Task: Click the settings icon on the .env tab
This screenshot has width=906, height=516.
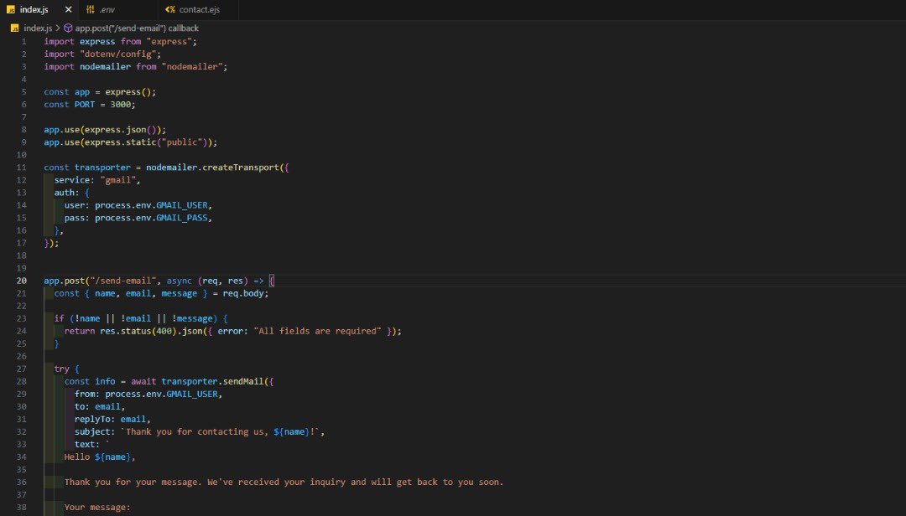Action: coord(91,11)
